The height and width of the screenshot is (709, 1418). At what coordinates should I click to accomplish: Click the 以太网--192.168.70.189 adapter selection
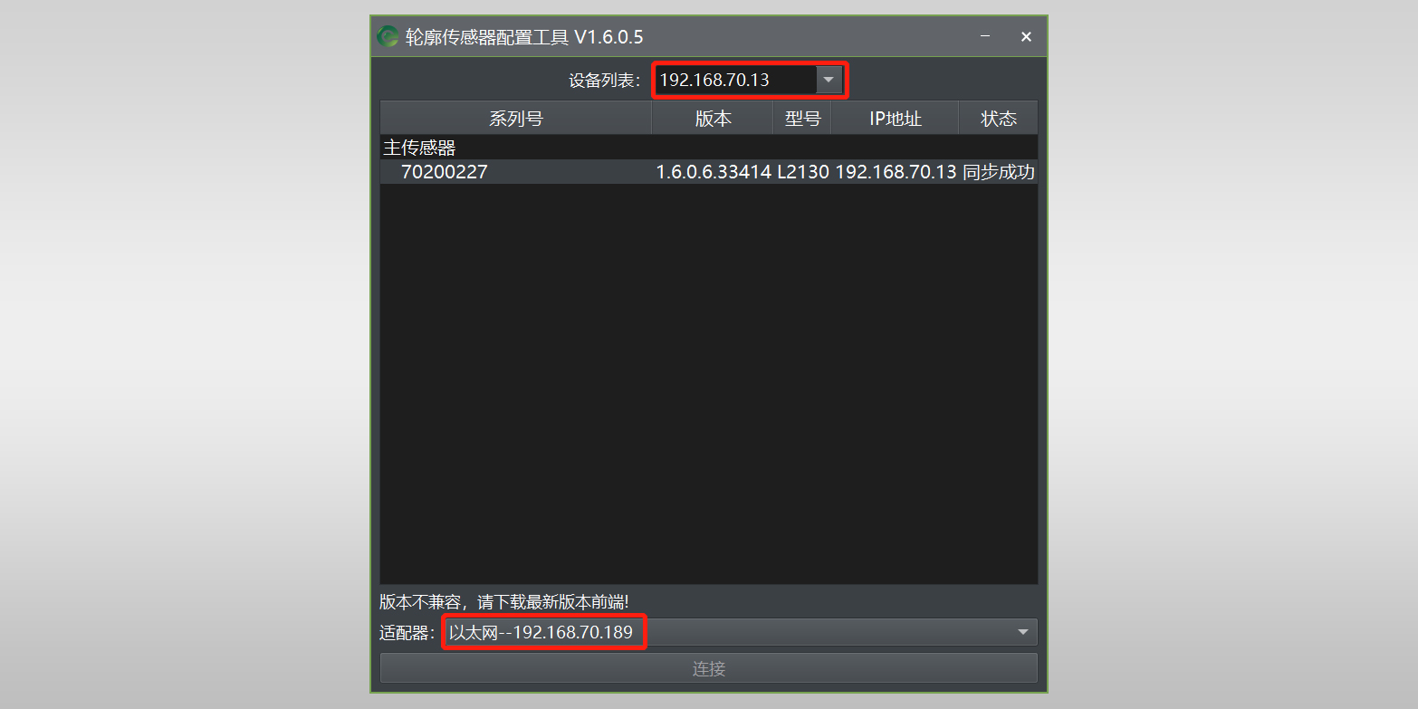(541, 632)
